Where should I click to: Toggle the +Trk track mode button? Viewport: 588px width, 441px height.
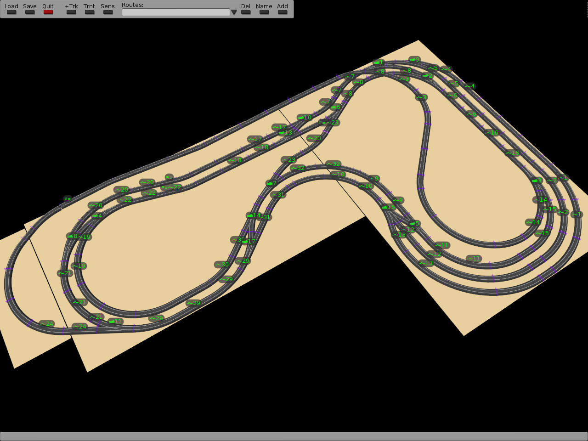[x=71, y=12]
